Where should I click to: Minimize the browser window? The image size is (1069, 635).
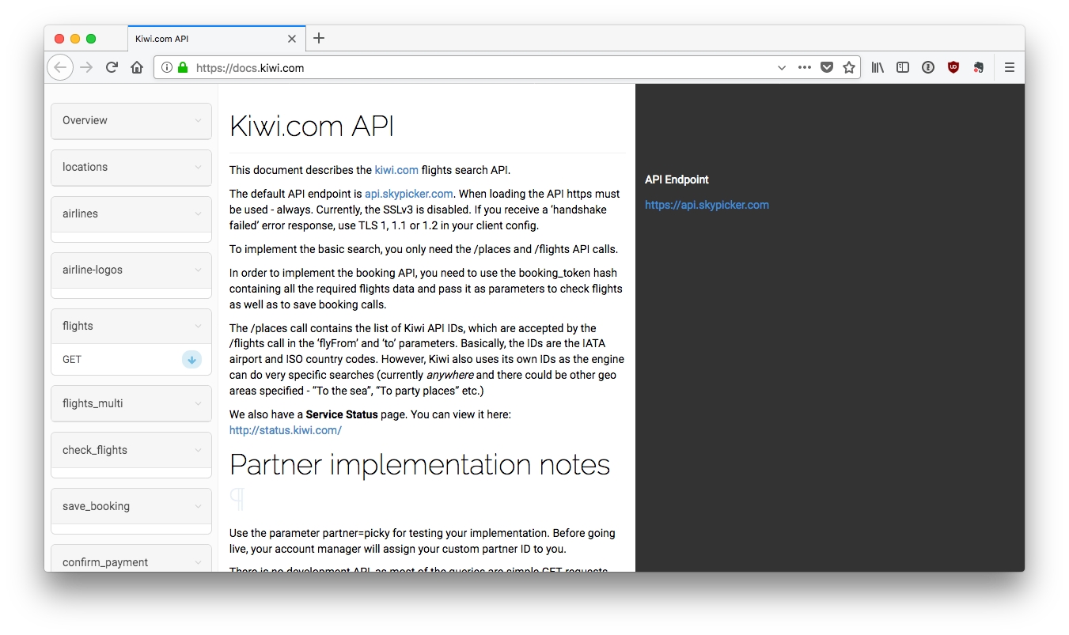(x=75, y=39)
